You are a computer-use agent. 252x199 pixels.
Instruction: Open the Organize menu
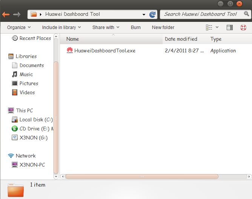coord(19,28)
